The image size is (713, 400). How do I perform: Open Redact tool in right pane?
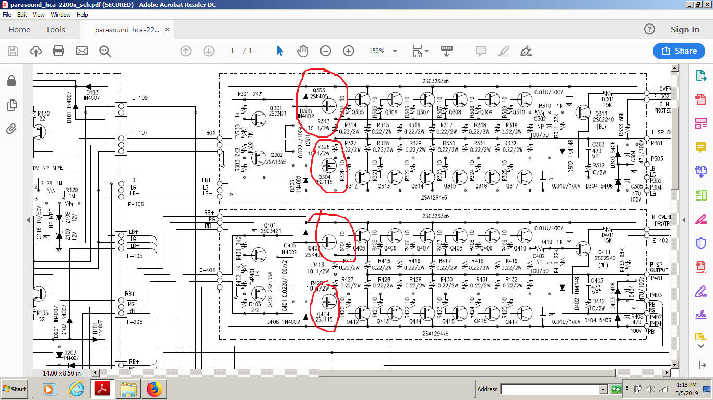tap(701, 219)
